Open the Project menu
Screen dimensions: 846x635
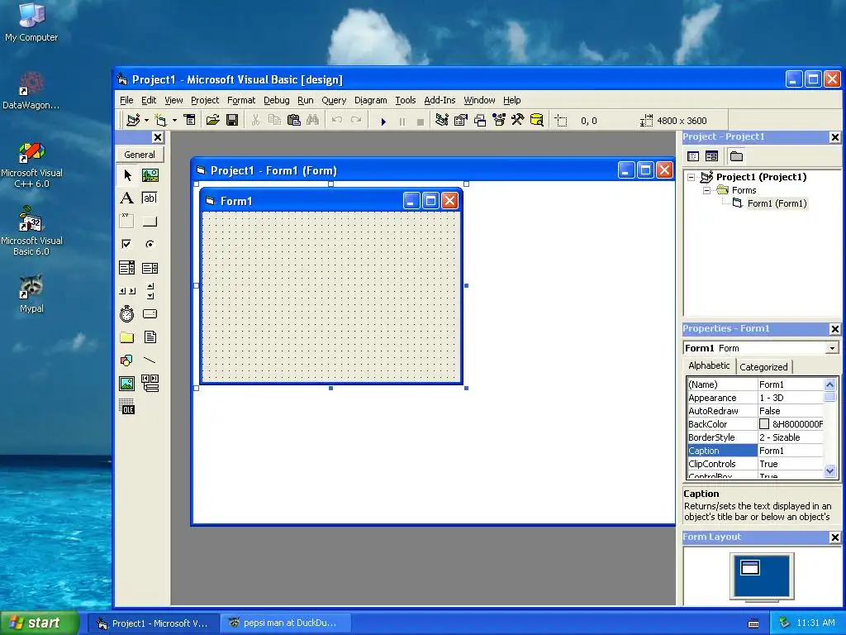[205, 100]
